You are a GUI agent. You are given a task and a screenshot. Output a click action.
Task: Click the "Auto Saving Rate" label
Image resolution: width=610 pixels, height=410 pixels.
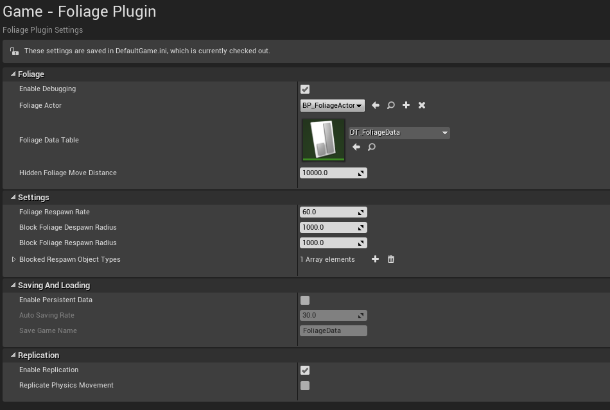(47, 315)
